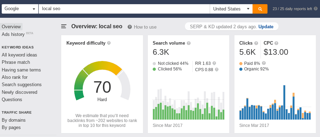Open help icon next to Search volume
This screenshot has width=320, height=137.
[x=189, y=43]
